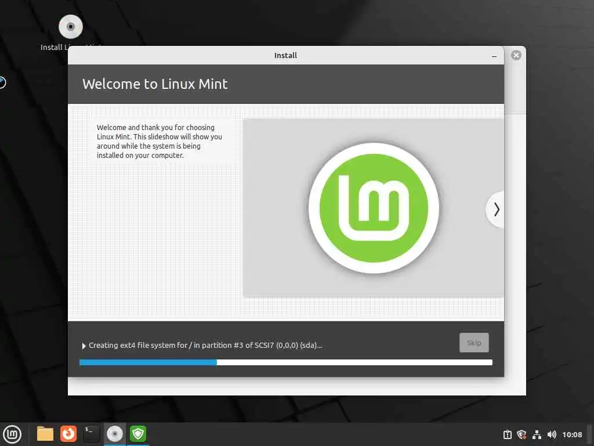Click the 'Welcome to Linux Mint' heading
The height and width of the screenshot is (446, 594).
pyautogui.click(x=155, y=84)
